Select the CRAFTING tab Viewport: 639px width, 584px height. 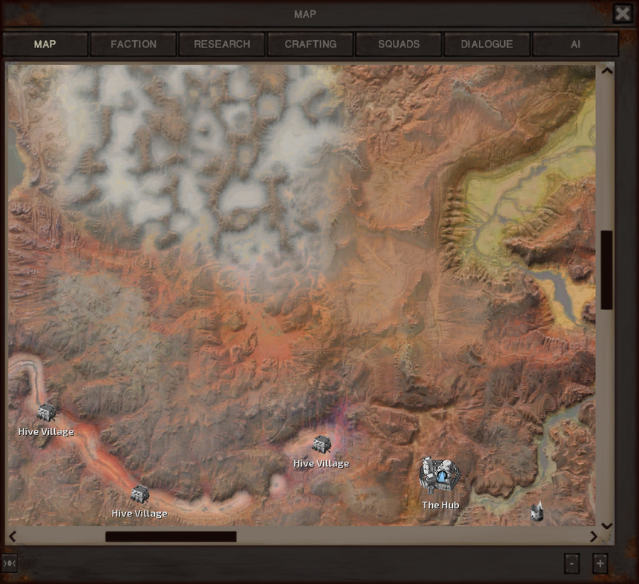(x=310, y=44)
